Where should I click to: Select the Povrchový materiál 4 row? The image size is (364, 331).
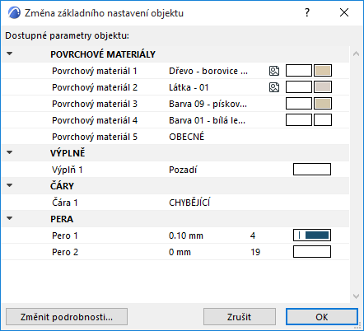[x=175, y=120]
